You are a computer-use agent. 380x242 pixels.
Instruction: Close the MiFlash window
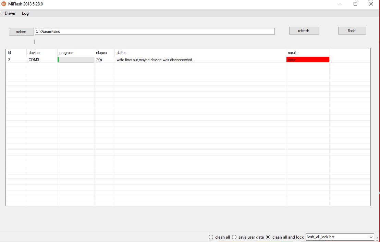371,4
